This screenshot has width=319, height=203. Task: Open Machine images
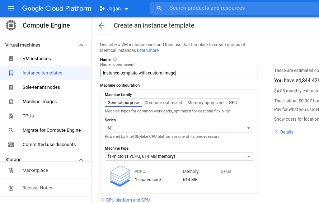click(40, 102)
